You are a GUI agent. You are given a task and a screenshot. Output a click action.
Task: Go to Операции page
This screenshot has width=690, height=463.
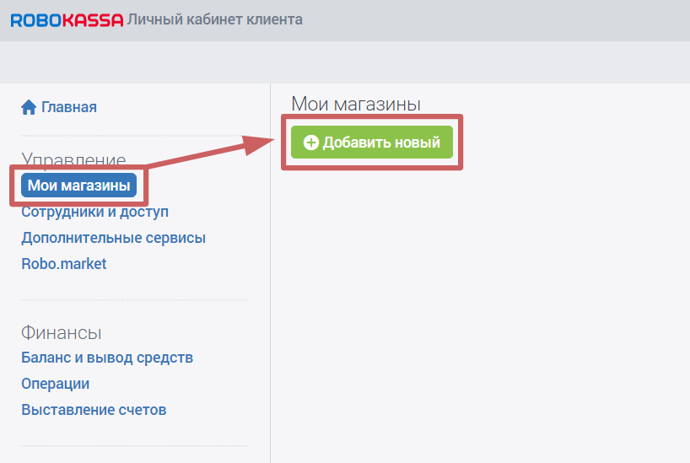click(x=55, y=384)
